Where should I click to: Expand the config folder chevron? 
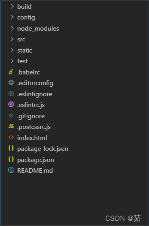coord(12,17)
